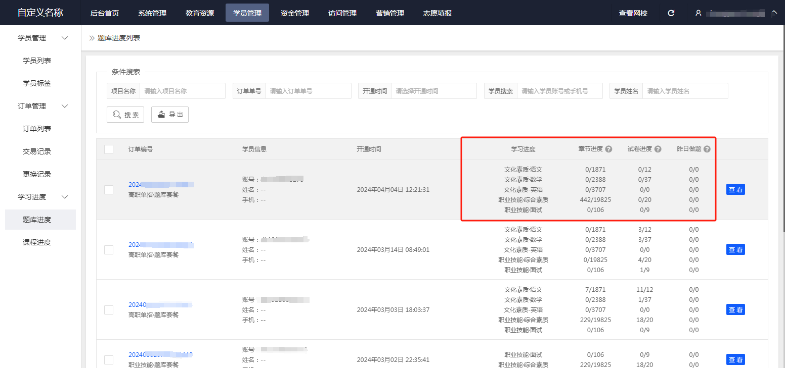
Task: Click the breadcrumb arrow before 题库进度列表
Action: [92, 38]
